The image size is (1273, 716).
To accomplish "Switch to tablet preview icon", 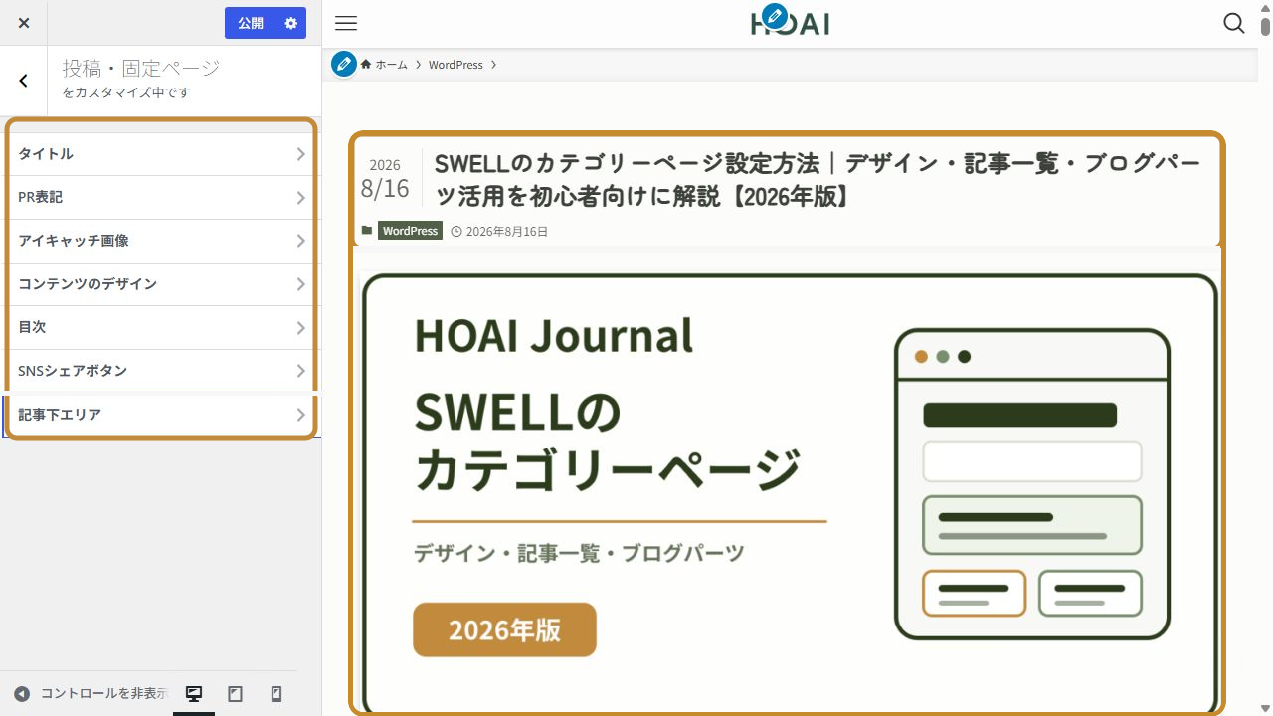I will tap(236, 694).
